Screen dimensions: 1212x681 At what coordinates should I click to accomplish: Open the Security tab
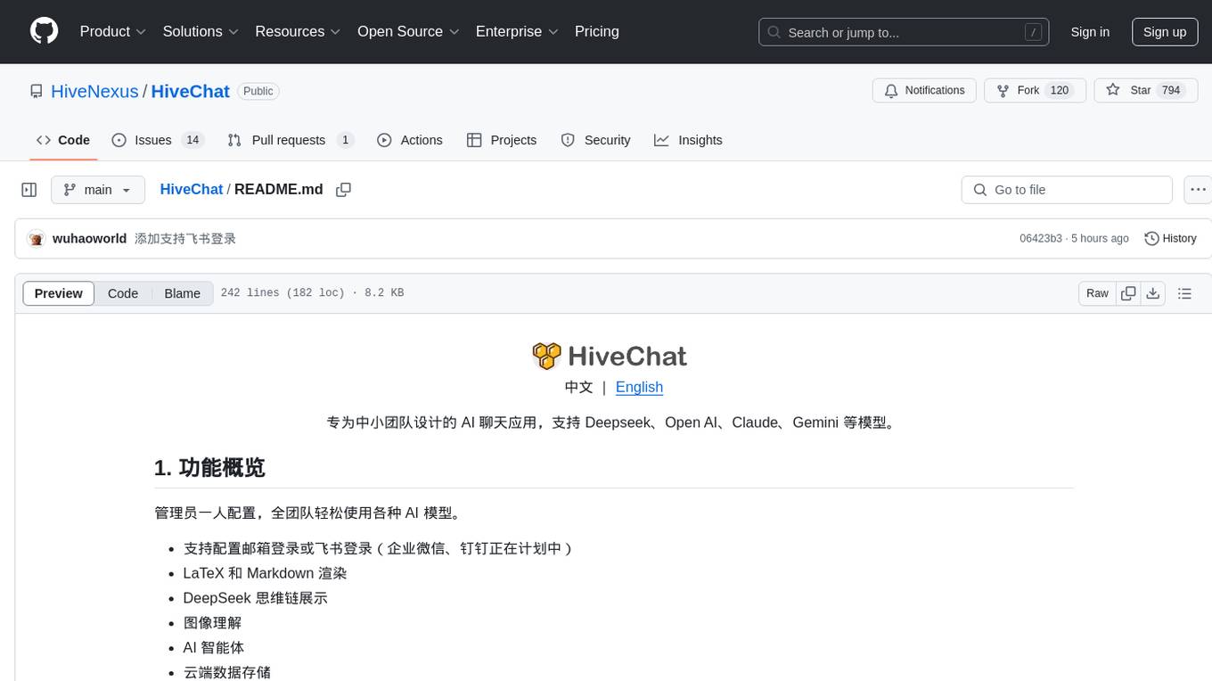coord(595,140)
